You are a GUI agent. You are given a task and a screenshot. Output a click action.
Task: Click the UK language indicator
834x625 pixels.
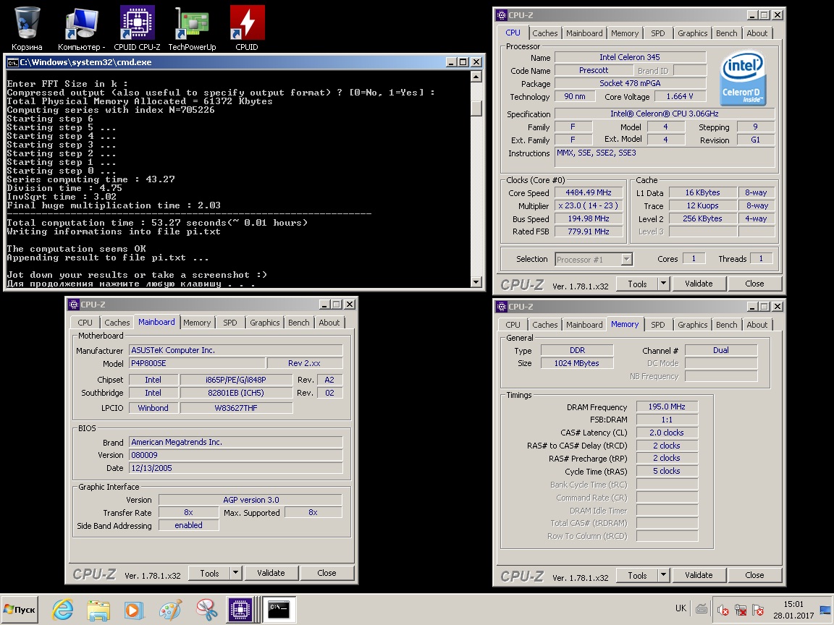(681, 608)
